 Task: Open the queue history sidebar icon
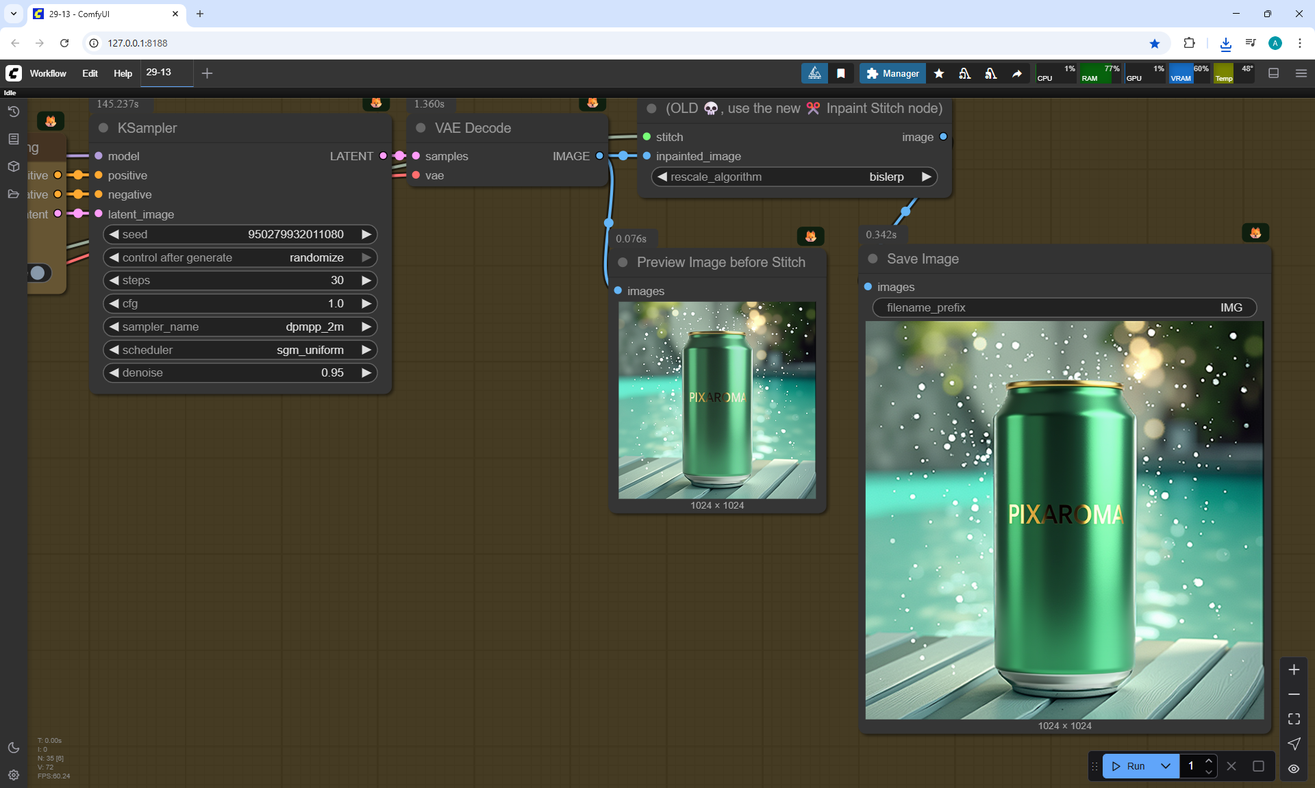(13, 112)
